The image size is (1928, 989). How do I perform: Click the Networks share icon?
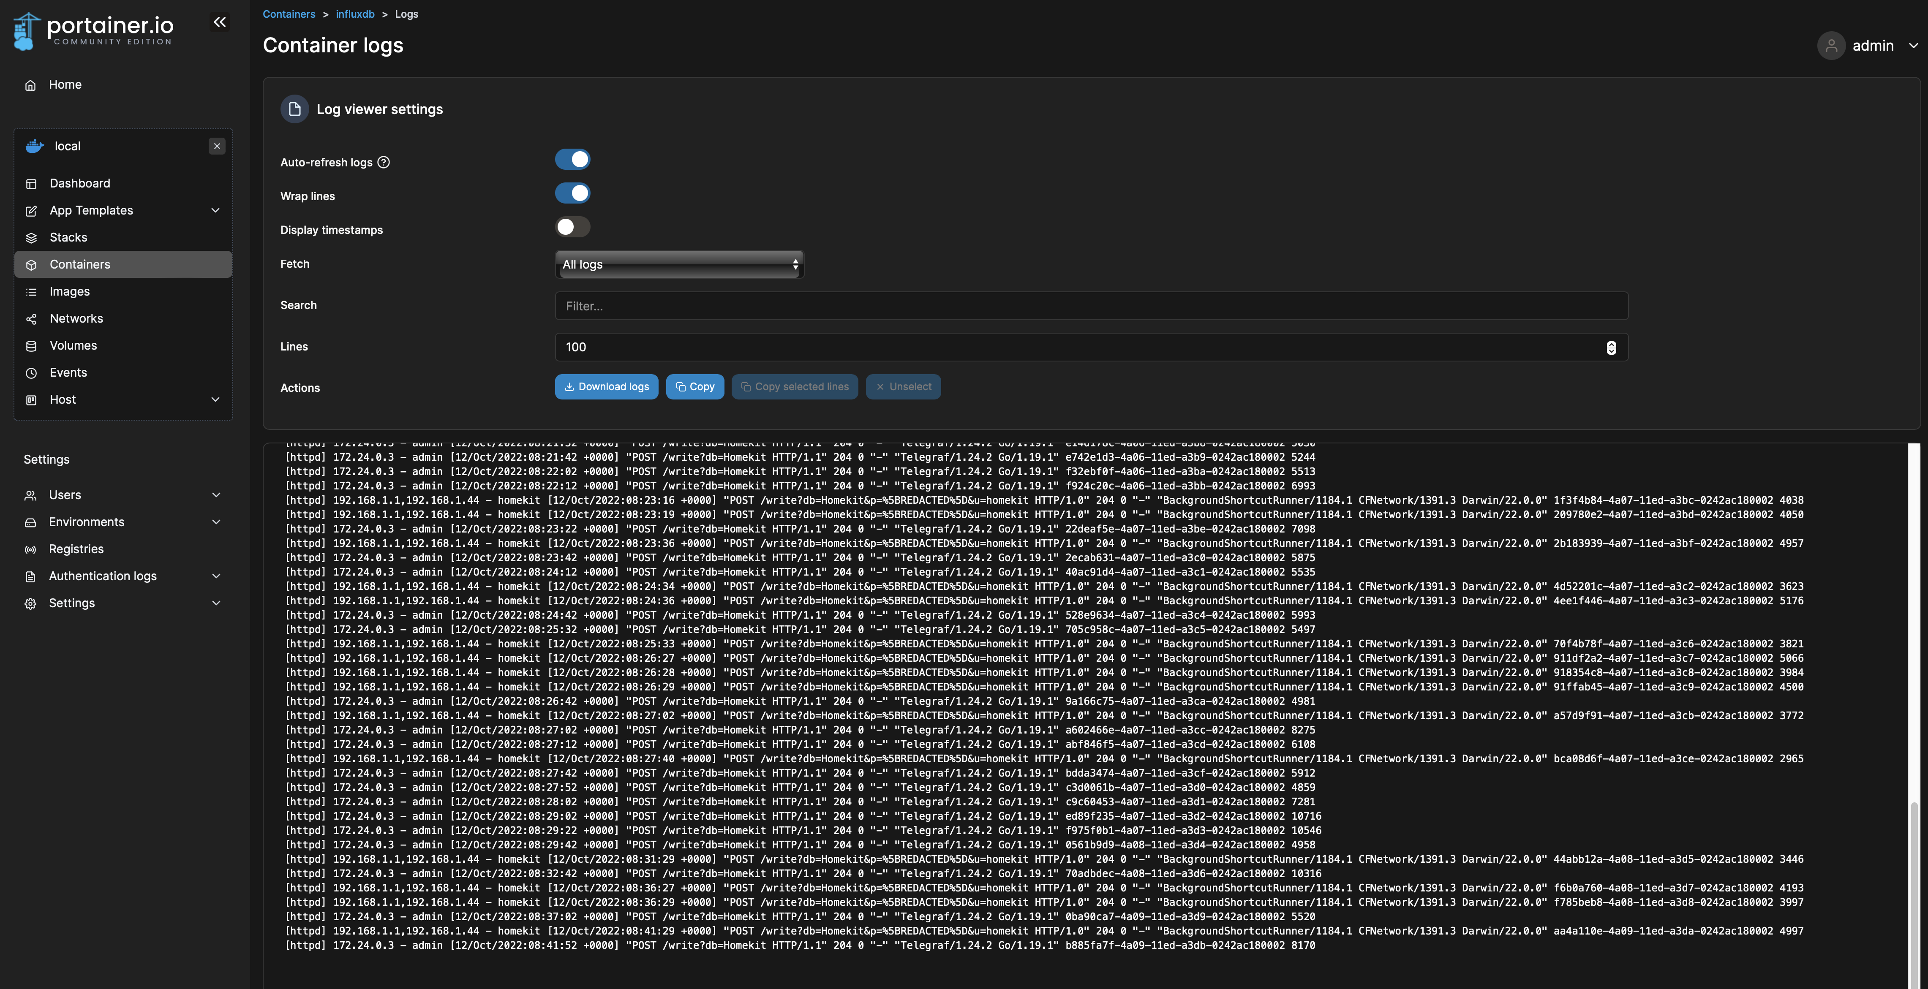tap(31, 319)
